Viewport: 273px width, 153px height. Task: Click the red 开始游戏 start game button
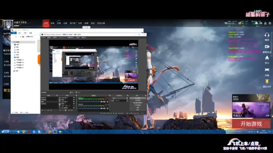point(251,124)
